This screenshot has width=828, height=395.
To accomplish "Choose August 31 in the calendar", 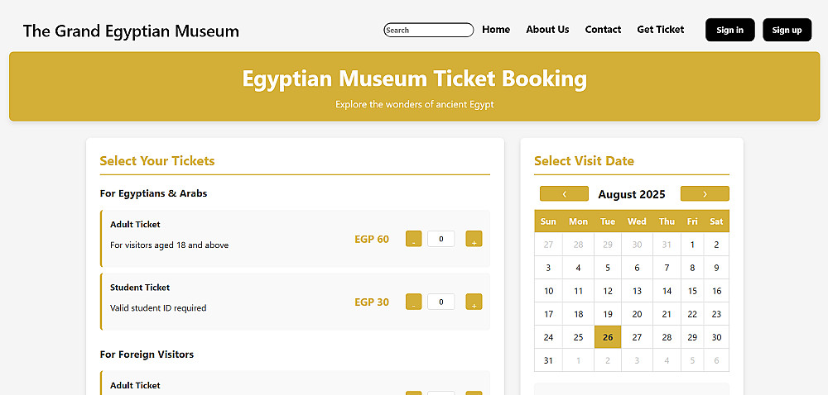I will coord(548,360).
